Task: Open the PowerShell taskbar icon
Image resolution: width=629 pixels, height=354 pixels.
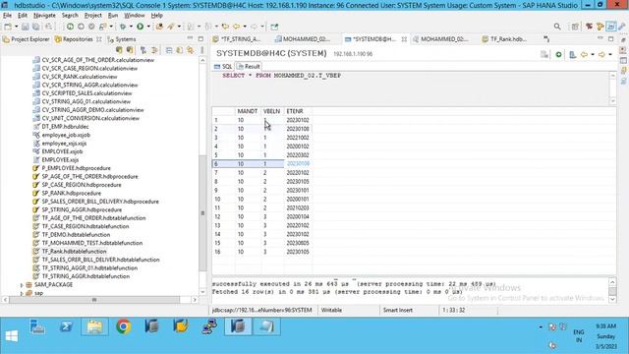Action: [66, 326]
